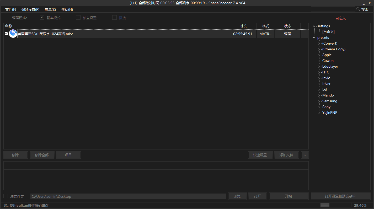Expand the (Stream Copy) preset group
This screenshot has height=209, width=374.
319,49
